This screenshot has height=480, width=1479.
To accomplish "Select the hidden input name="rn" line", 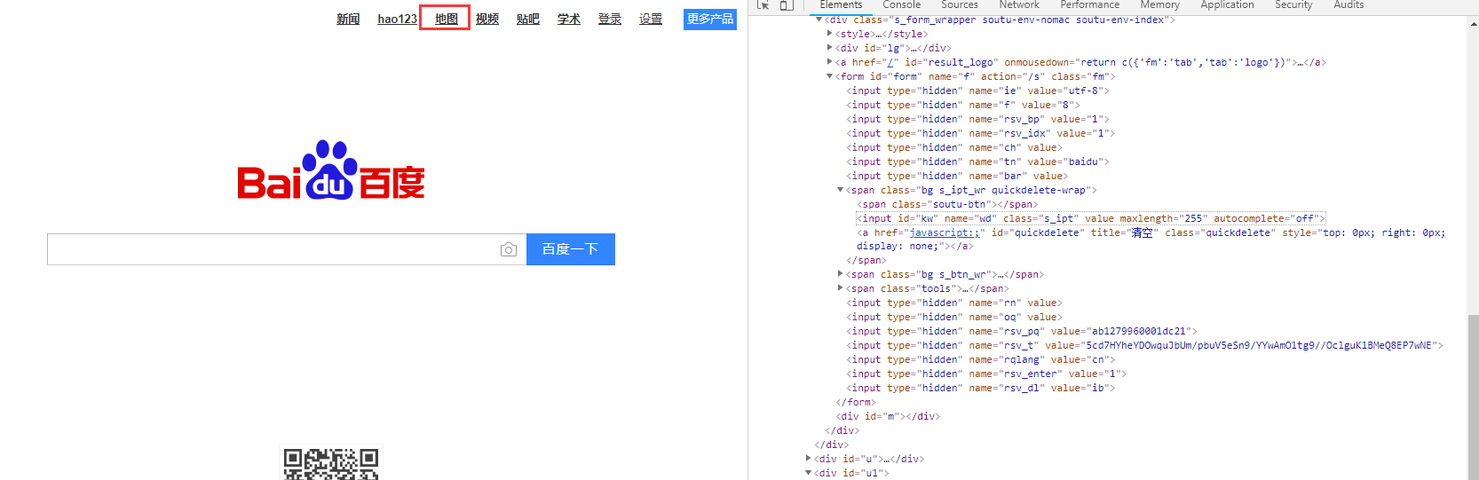I will (954, 303).
